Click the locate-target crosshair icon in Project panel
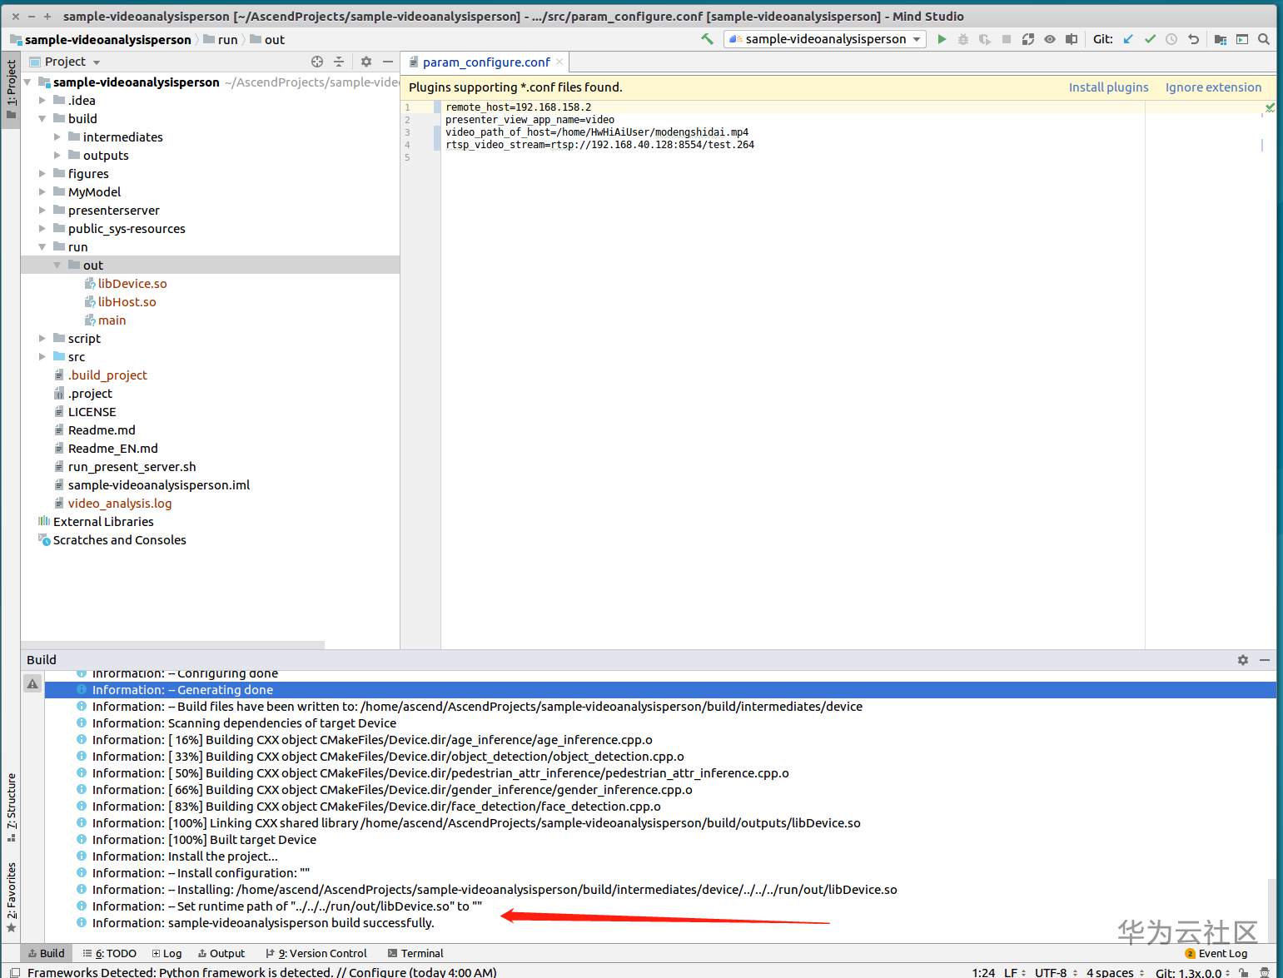Viewport: 1283px width, 978px height. pyautogui.click(x=317, y=62)
